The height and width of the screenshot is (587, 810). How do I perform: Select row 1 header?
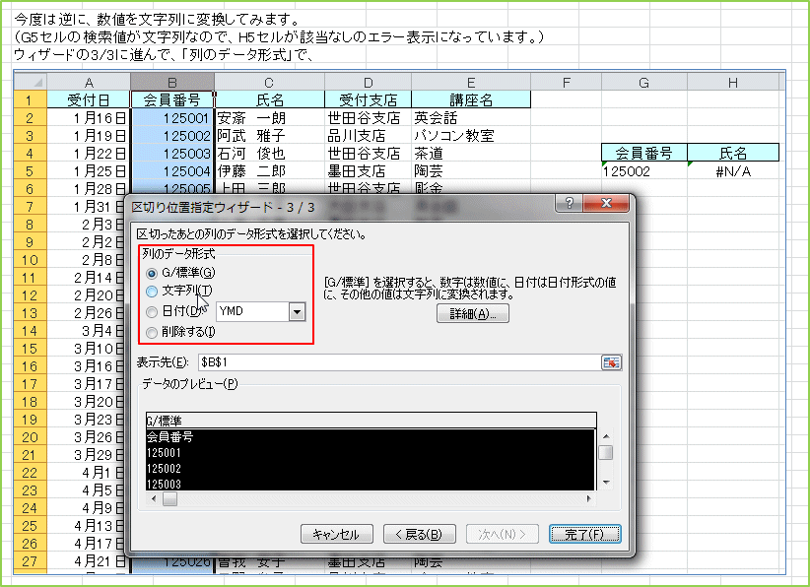click(x=30, y=99)
